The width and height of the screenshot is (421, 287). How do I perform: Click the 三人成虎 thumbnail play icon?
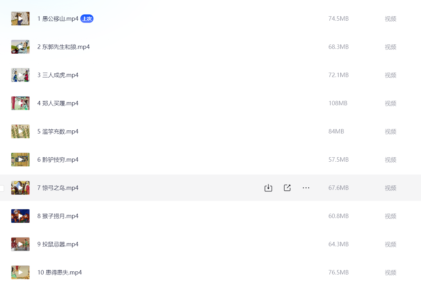(x=20, y=75)
